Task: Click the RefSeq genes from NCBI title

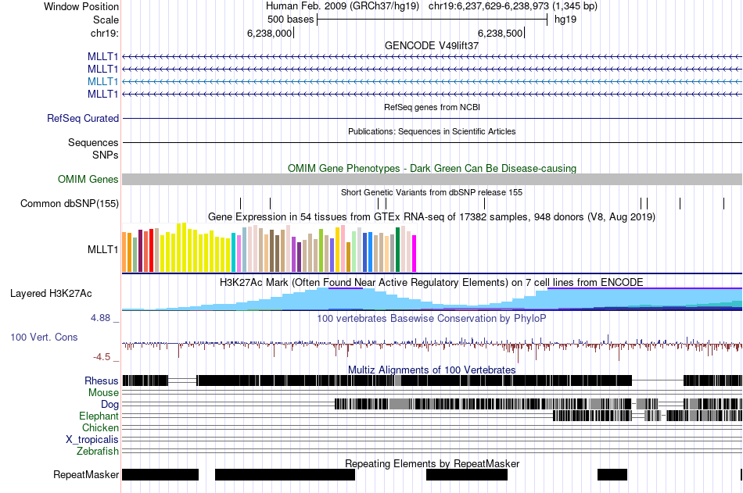Action: (432, 108)
